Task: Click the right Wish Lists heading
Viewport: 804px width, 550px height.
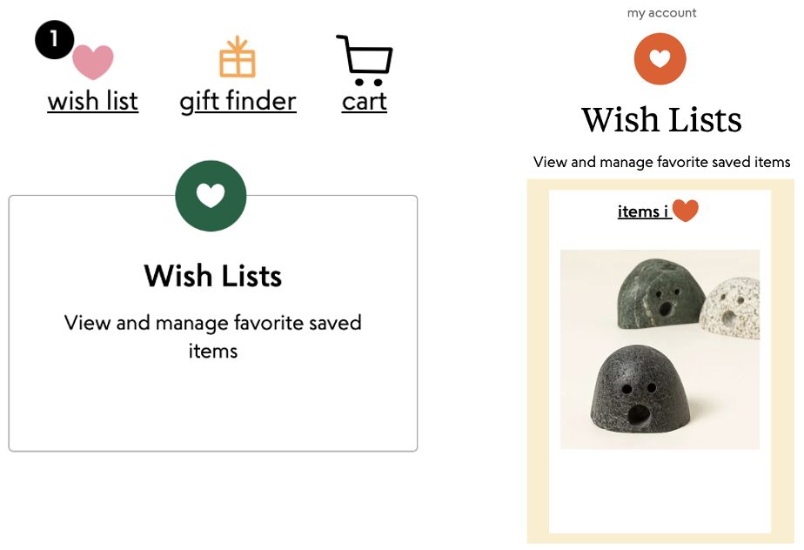Action: coord(660,119)
